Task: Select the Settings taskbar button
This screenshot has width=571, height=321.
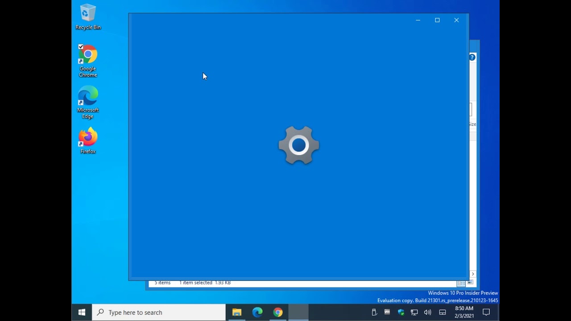Action: coord(298,313)
